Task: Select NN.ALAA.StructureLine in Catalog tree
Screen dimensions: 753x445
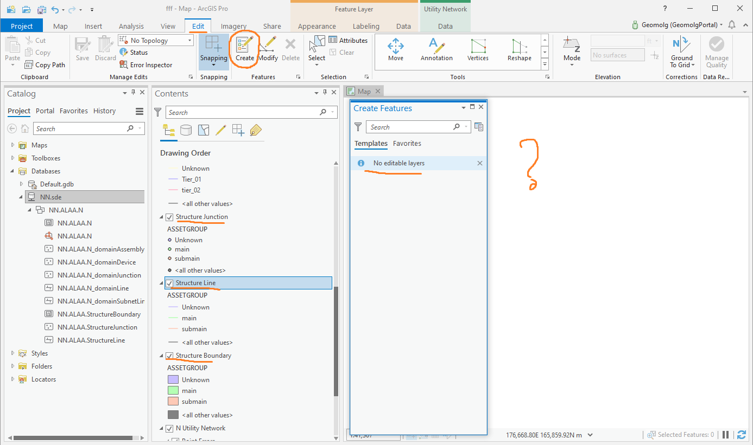Action: [x=91, y=340]
